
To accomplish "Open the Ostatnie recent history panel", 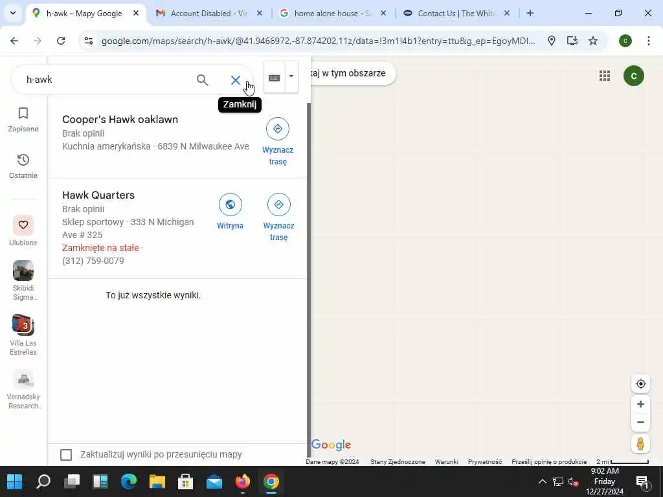I will pos(23,166).
